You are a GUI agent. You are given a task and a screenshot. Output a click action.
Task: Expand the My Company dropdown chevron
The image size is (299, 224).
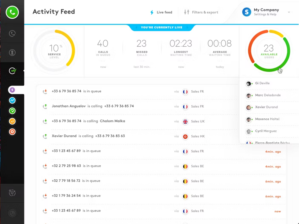289,12
